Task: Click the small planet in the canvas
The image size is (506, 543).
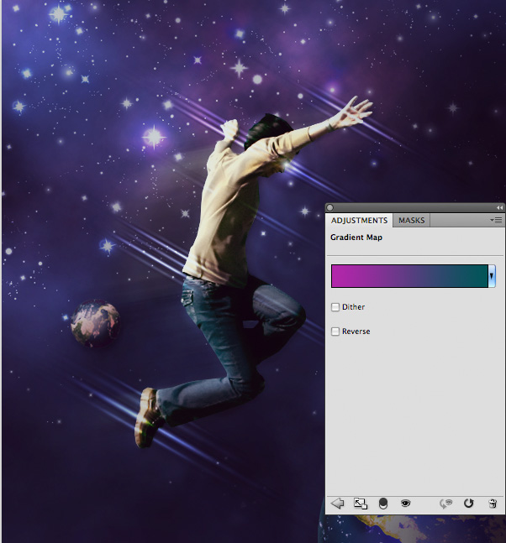Action: tap(96, 323)
